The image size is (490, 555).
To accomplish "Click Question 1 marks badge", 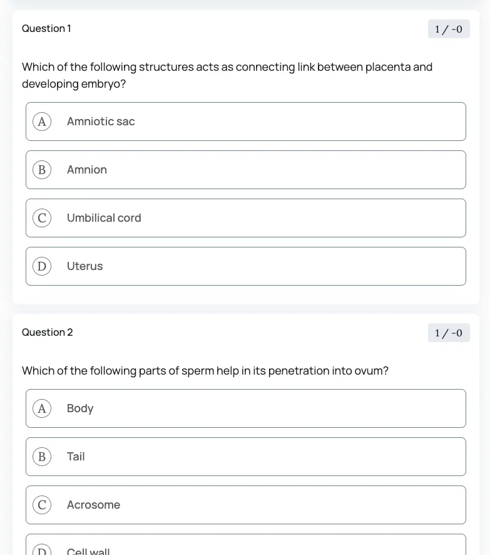I will point(449,29).
